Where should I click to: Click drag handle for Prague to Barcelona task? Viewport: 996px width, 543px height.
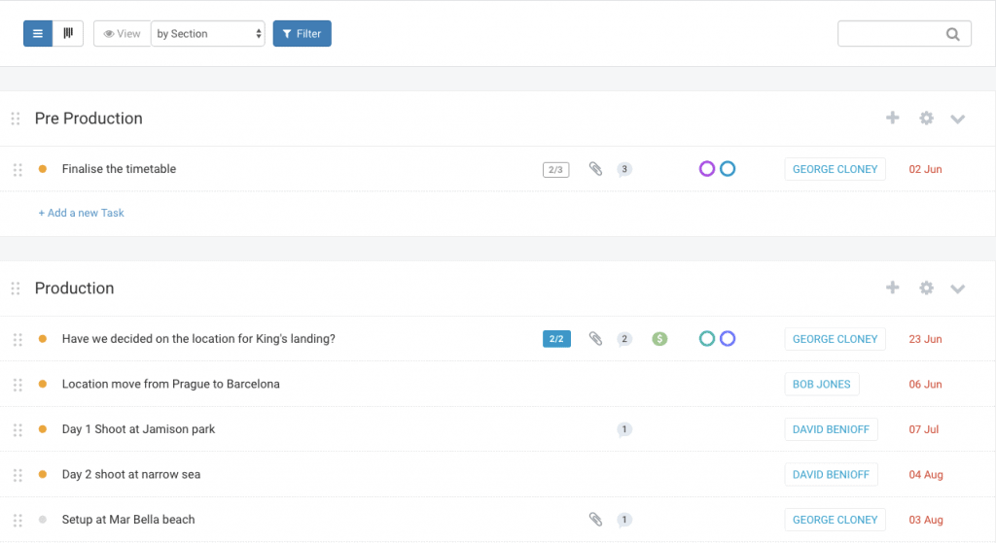pyautogui.click(x=18, y=385)
